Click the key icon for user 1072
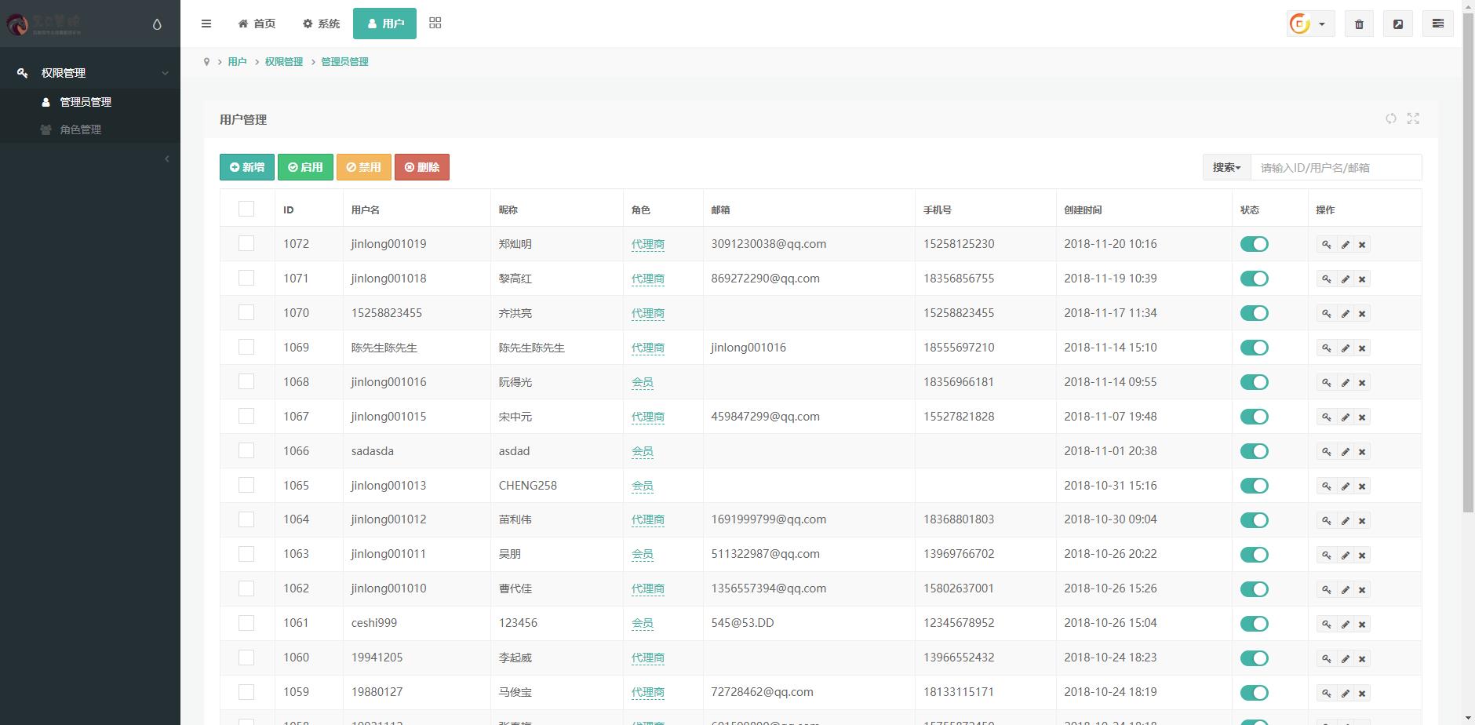This screenshot has width=1475, height=725. point(1326,245)
